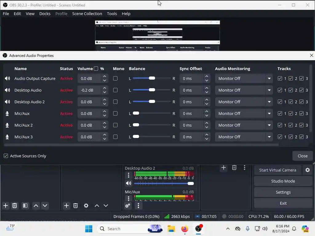Open Desktop Audio 2 mixer options menu
Image resolution: width=315 pixels, height=236 pixels.
[129, 175]
